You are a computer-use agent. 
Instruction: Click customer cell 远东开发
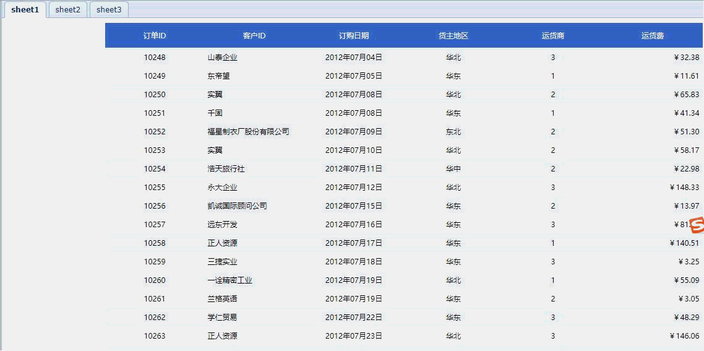(x=222, y=224)
